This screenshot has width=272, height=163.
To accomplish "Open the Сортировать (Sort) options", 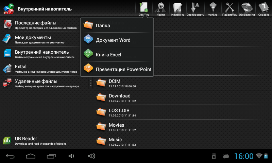I will click(x=195, y=8).
